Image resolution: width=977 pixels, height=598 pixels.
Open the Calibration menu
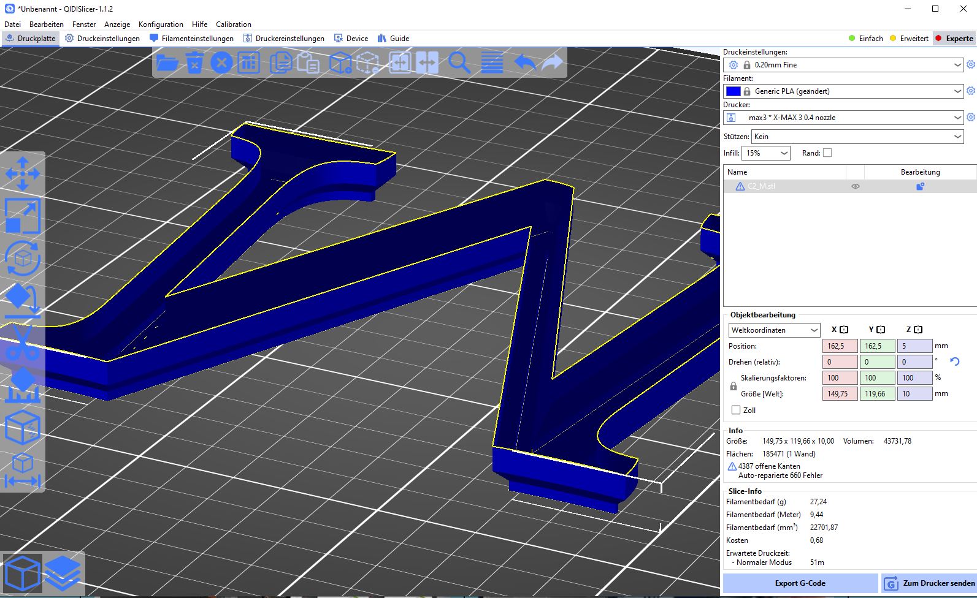pos(234,24)
